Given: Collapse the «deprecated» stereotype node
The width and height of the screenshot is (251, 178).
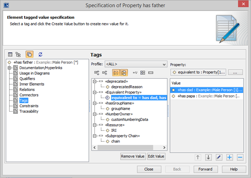Looking at the screenshot, I should point(95,81).
